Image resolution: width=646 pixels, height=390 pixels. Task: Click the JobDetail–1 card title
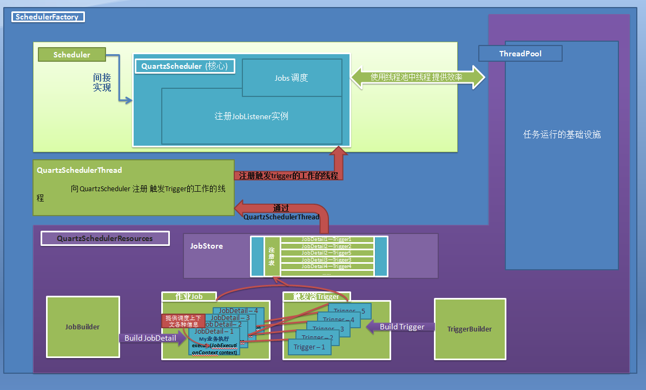(214, 331)
